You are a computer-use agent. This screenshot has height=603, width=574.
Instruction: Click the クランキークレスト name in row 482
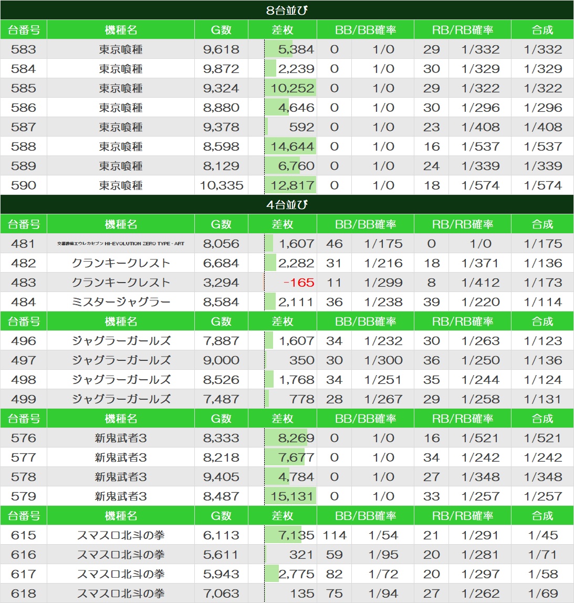(121, 263)
